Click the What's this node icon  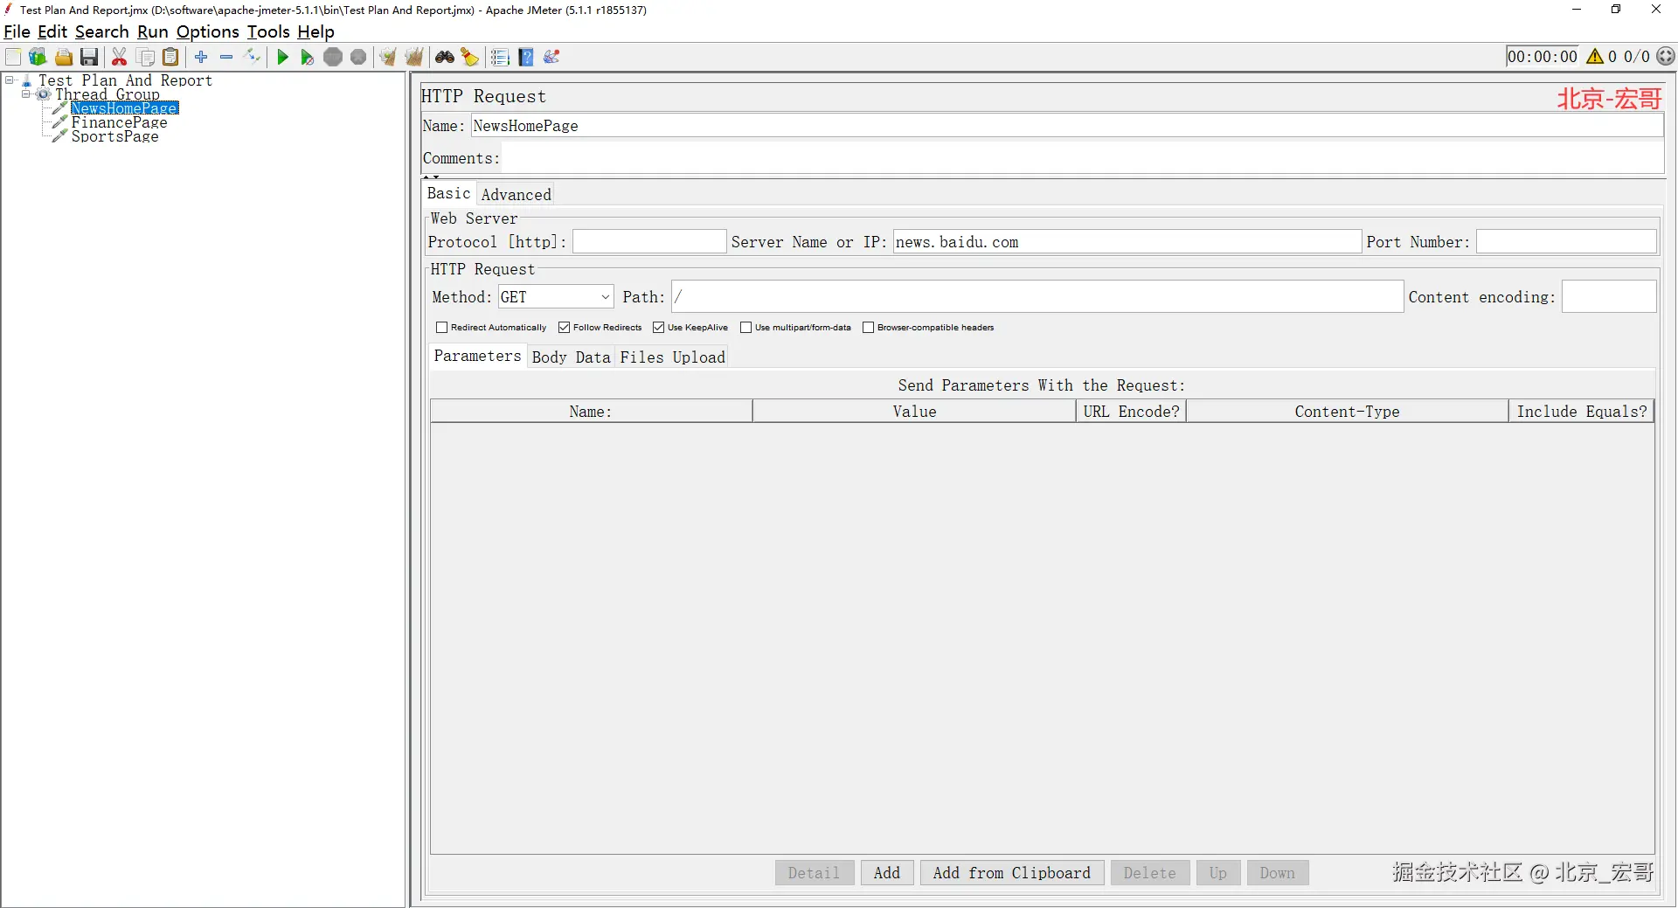(551, 57)
